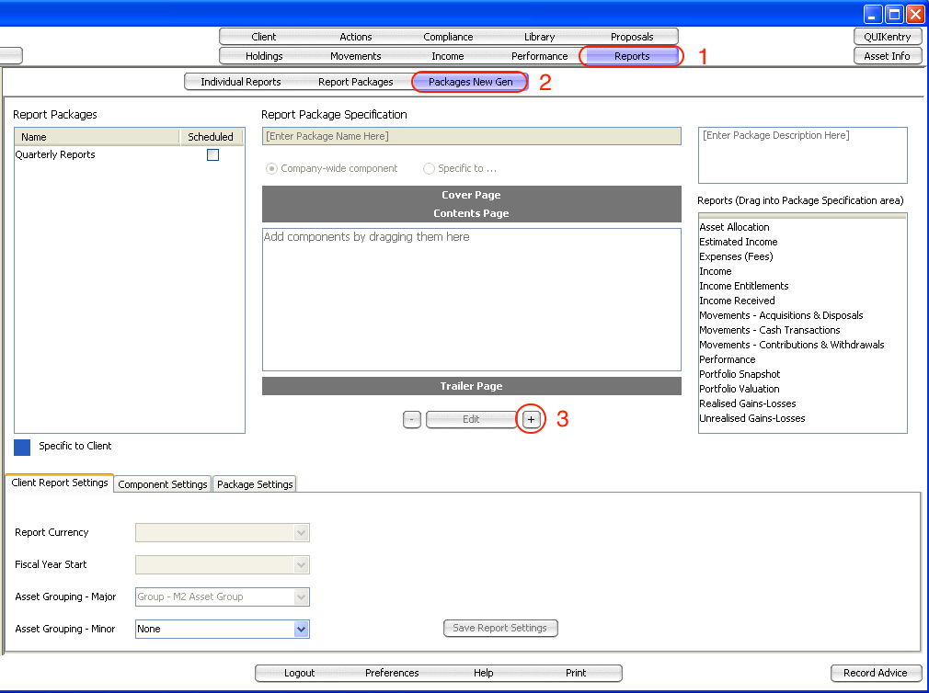
Task: Select the 'Specific to ...' radio option
Action: click(429, 169)
